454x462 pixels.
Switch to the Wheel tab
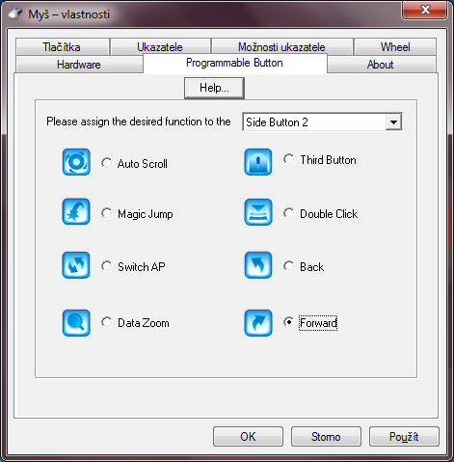tap(395, 47)
